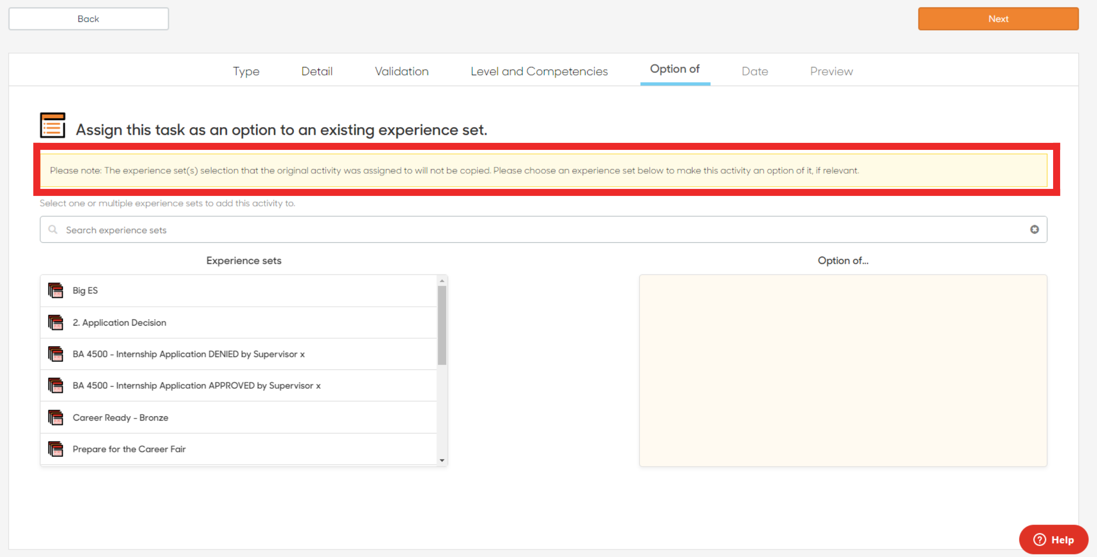This screenshot has height=557, width=1097.
Task: Open the Level and Competencies tab
Action: 539,71
